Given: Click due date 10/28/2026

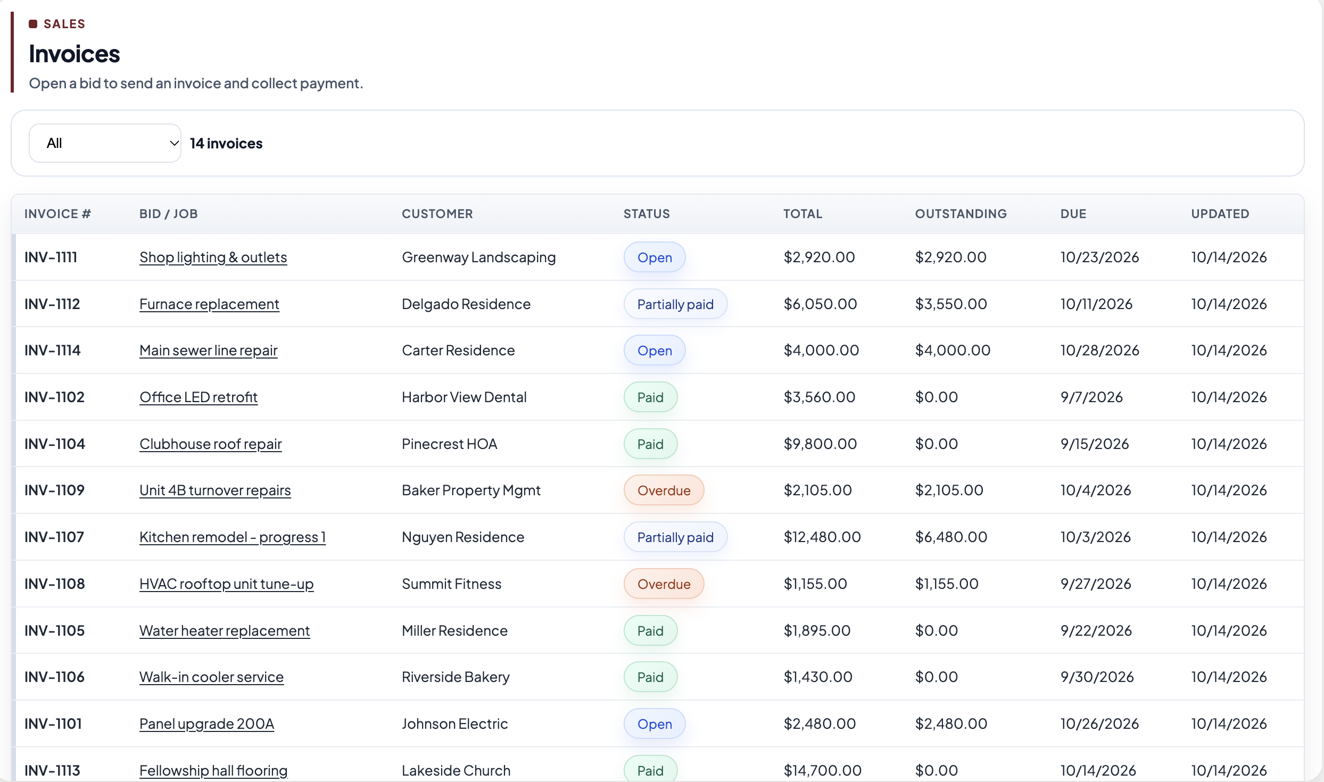Looking at the screenshot, I should [x=1099, y=351].
